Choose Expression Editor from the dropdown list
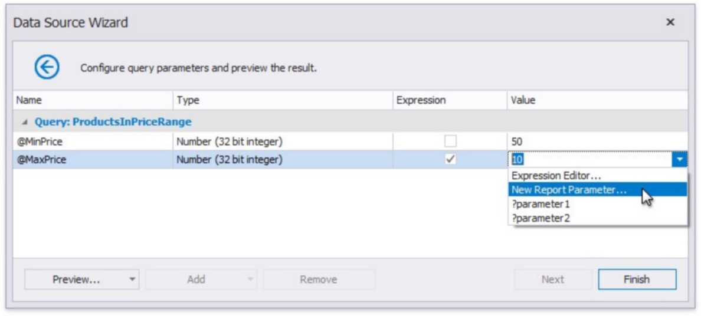This screenshot has height=316, width=701. pyautogui.click(x=556, y=176)
